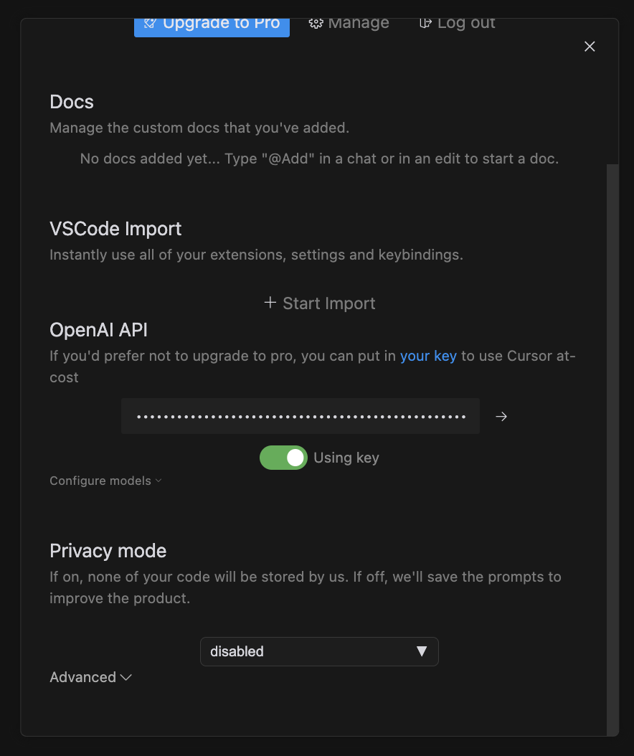The height and width of the screenshot is (756, 634).
Task: Click the "your key" link
Action: coord(428,356)
